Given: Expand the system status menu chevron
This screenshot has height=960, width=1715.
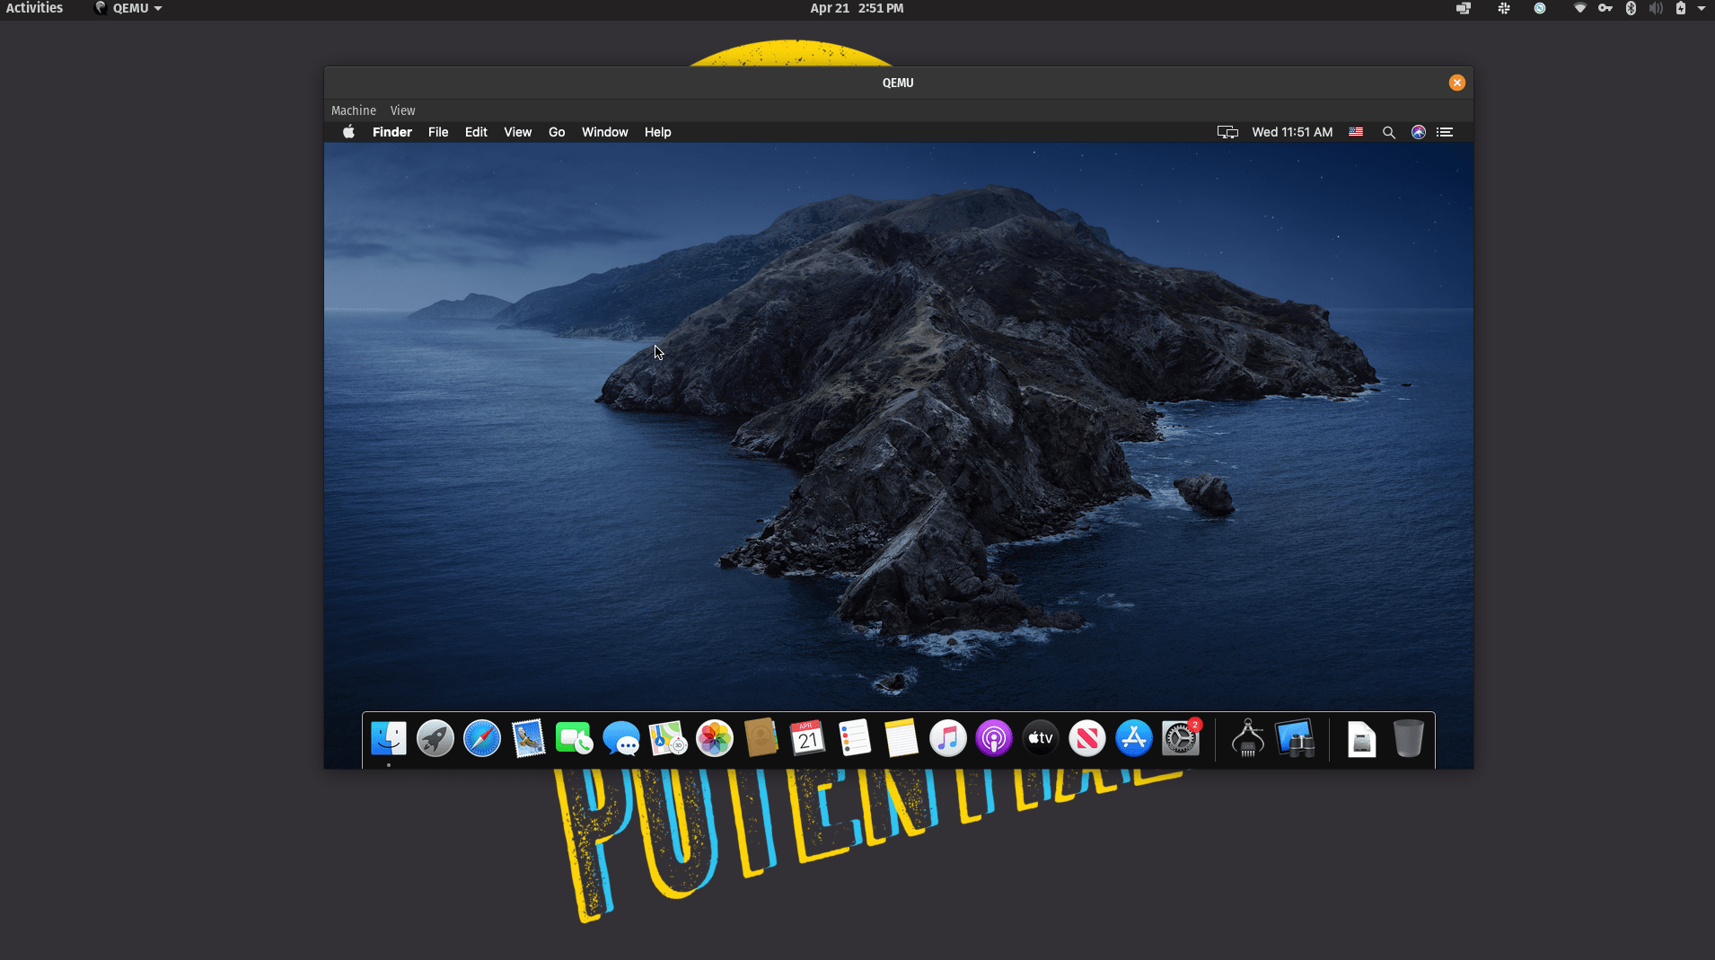Looking at the screenshot, I should pyautogui.click(x=1703, y=8).
